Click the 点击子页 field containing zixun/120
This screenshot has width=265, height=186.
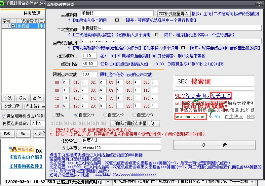coord(121,148)
